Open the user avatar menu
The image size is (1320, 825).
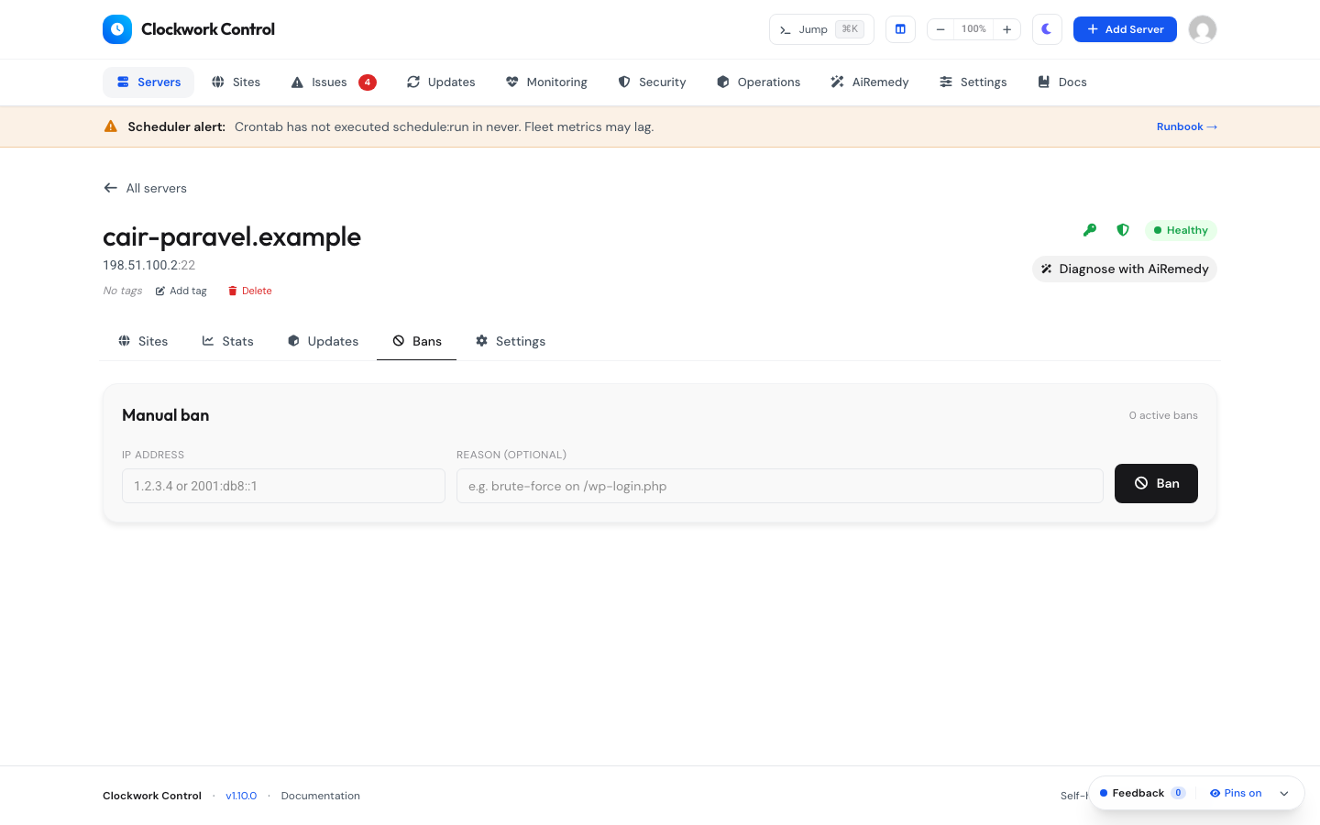[1203, 29]
